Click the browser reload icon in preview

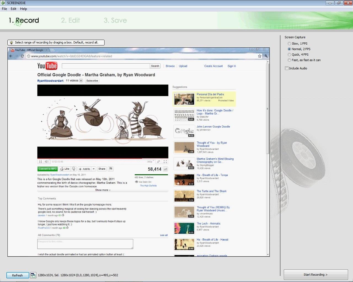tap(22, 56)
